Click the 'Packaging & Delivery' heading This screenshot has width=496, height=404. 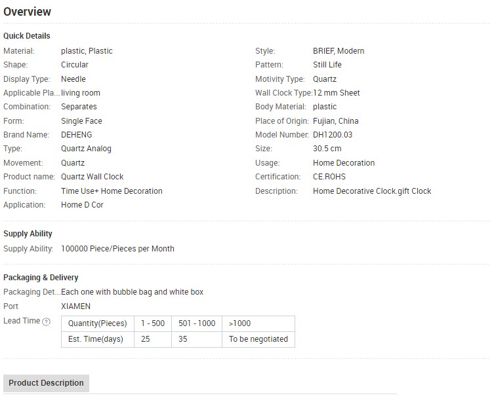(41, 278)
